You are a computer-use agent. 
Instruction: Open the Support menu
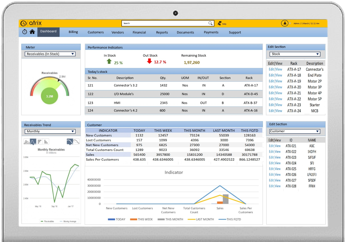(235, 32)
